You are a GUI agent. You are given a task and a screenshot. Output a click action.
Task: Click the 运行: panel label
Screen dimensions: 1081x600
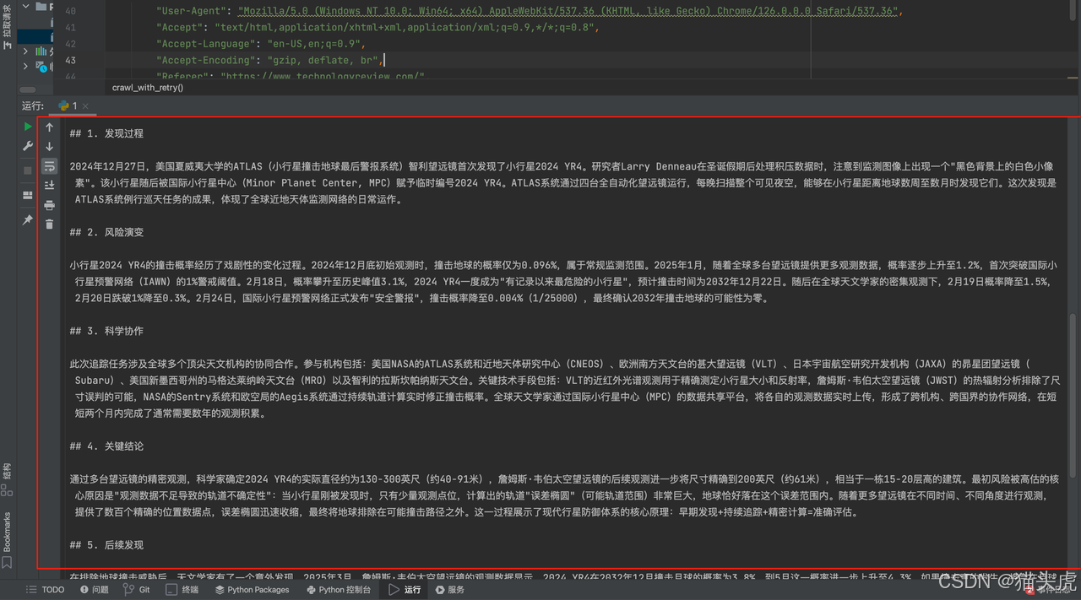pos(33,106)
